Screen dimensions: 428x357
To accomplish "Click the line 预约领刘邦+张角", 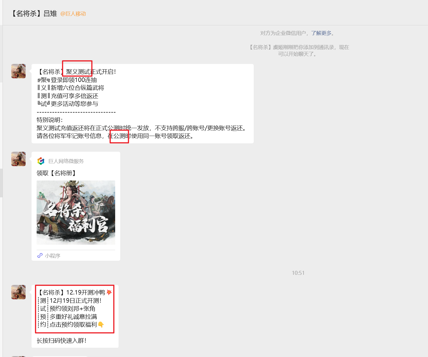I will point(73,309).
